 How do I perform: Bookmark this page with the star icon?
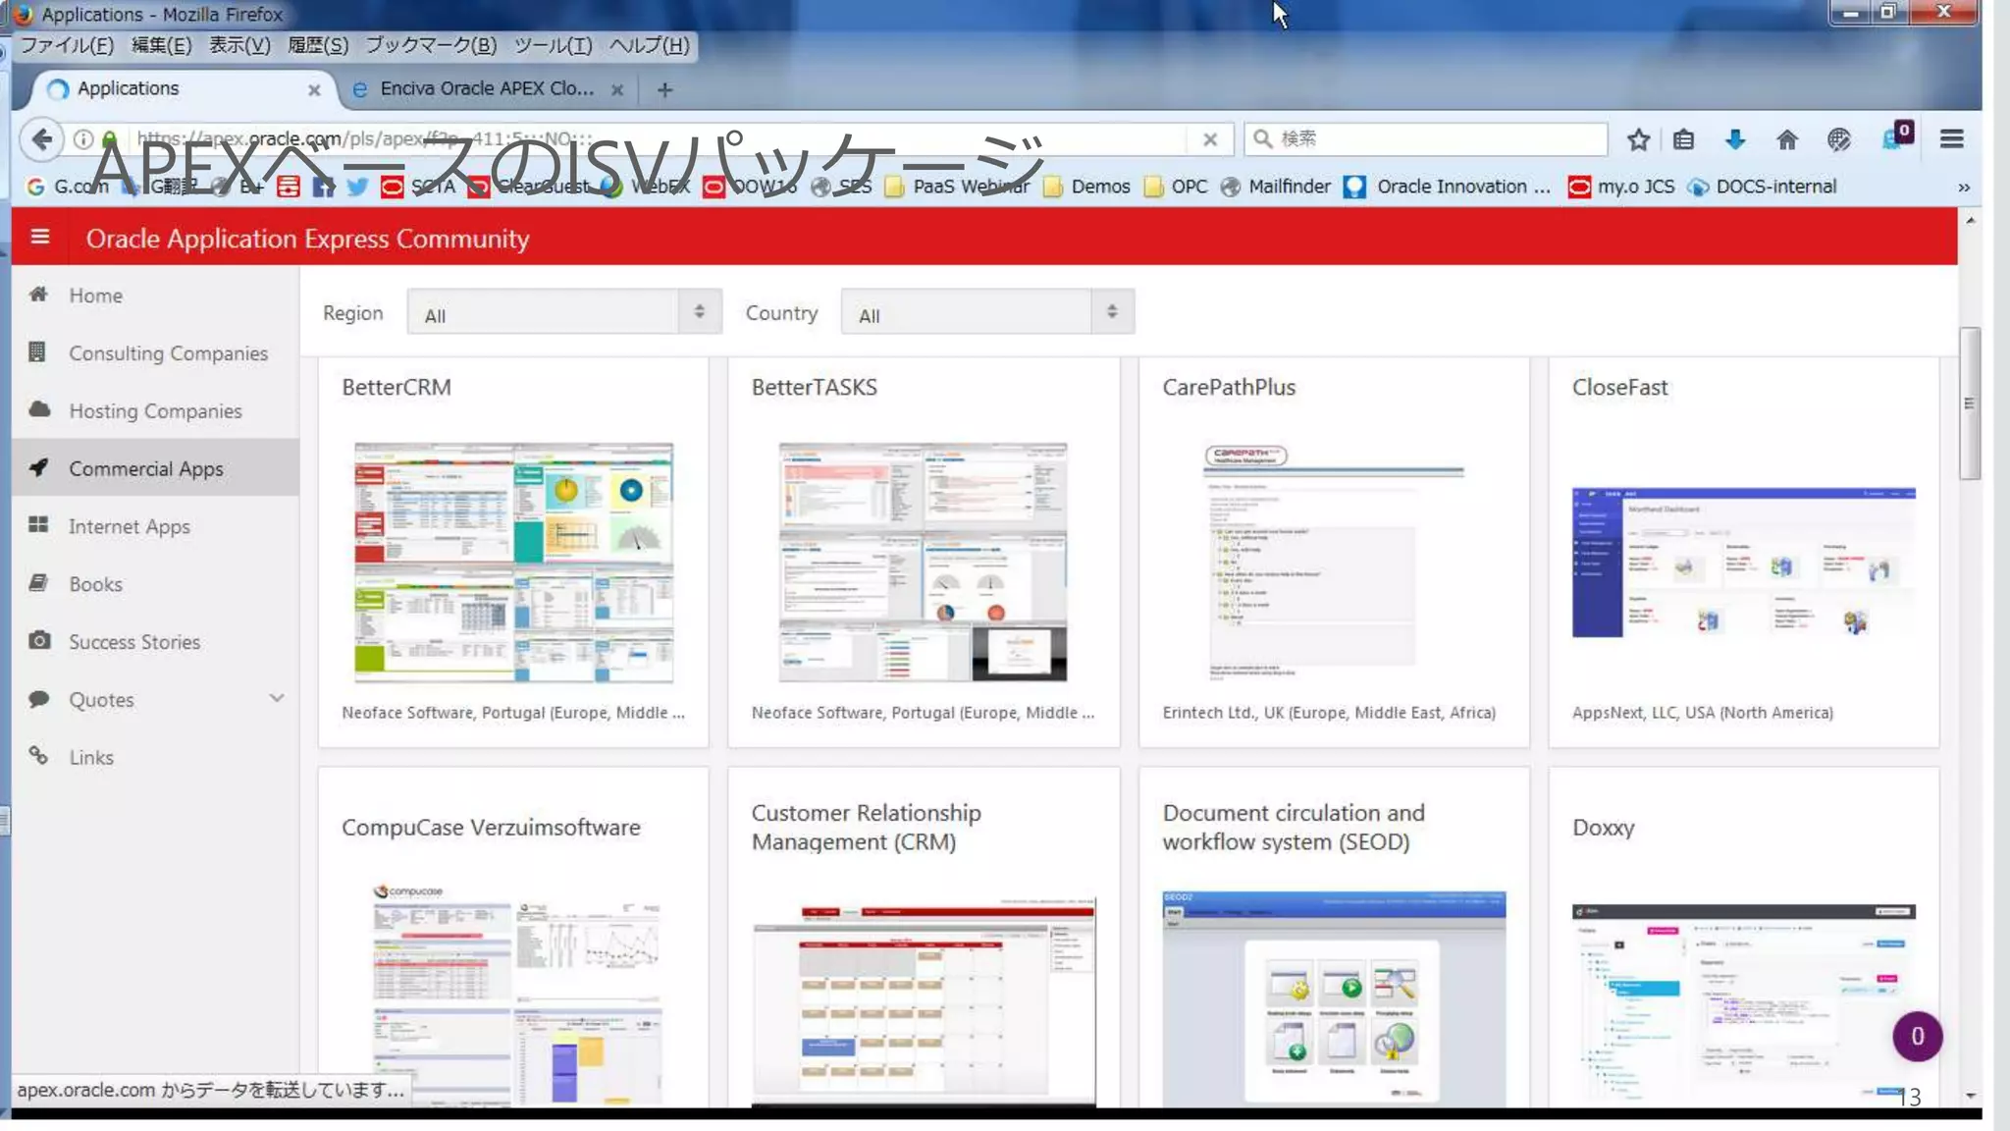[x=1637, y=139]
